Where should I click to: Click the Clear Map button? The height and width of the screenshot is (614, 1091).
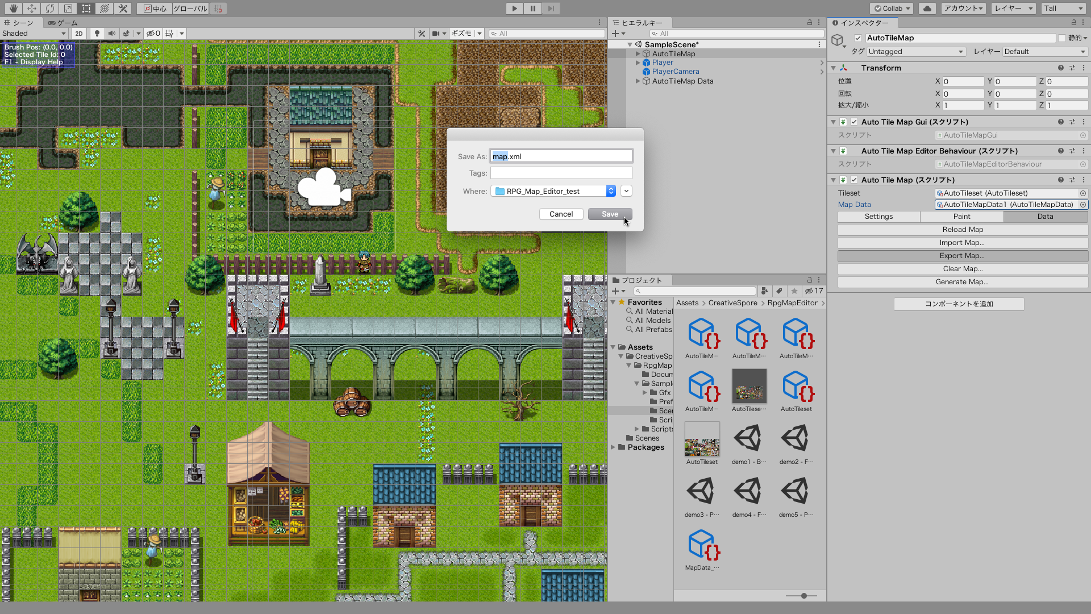963,269
